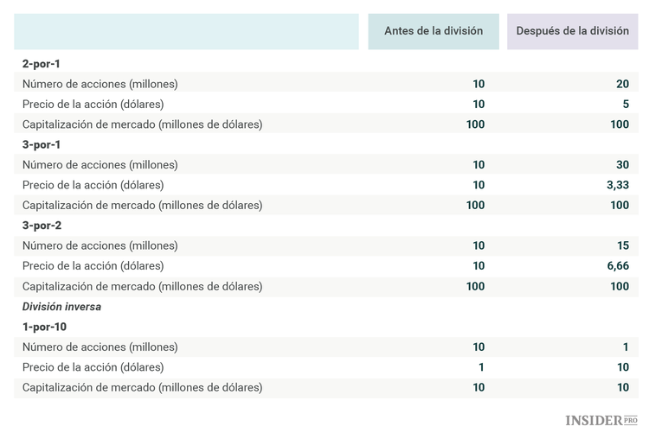Click the '2-por-1' section heading
Viewport: 649px width, 439px height.
(41, 64)
